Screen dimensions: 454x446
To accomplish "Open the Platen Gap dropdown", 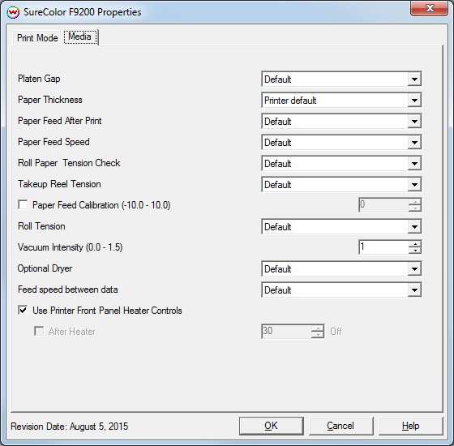I will (341, 79).
